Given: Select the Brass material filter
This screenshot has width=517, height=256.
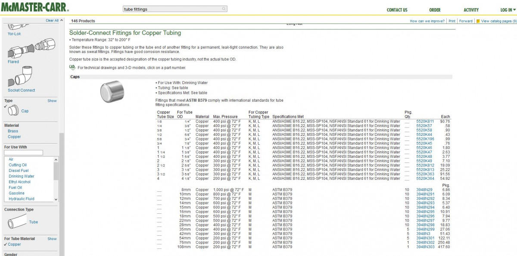Looking at the screenshot, I should point(13,131).
